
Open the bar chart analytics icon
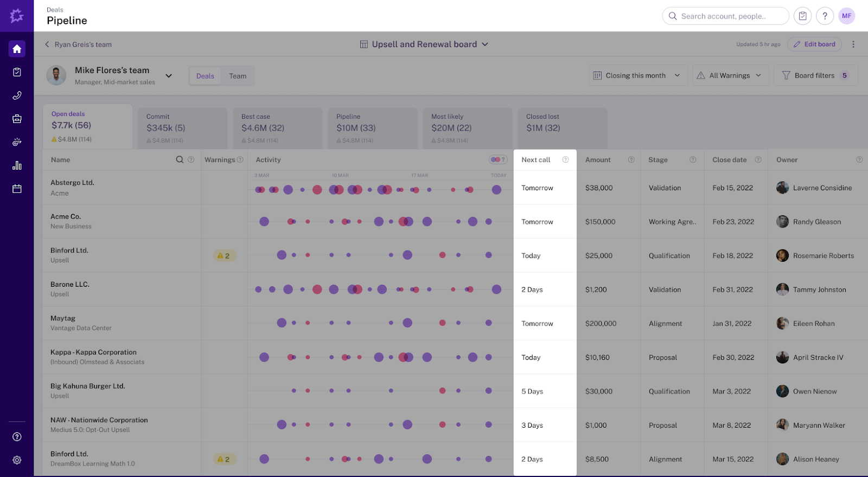pos(17,165)
